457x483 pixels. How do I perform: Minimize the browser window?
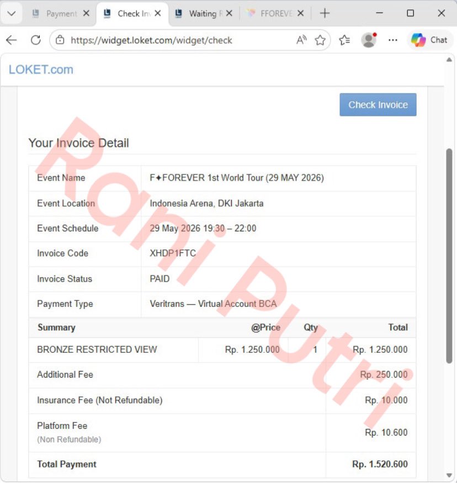(x=379, y=13)
